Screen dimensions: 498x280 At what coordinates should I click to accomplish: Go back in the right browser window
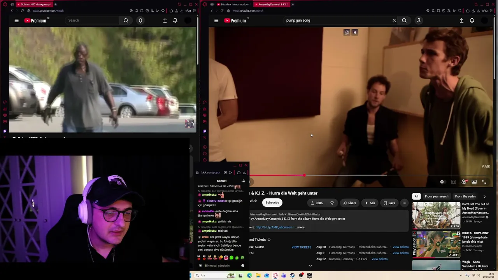[x=212, y=11]
